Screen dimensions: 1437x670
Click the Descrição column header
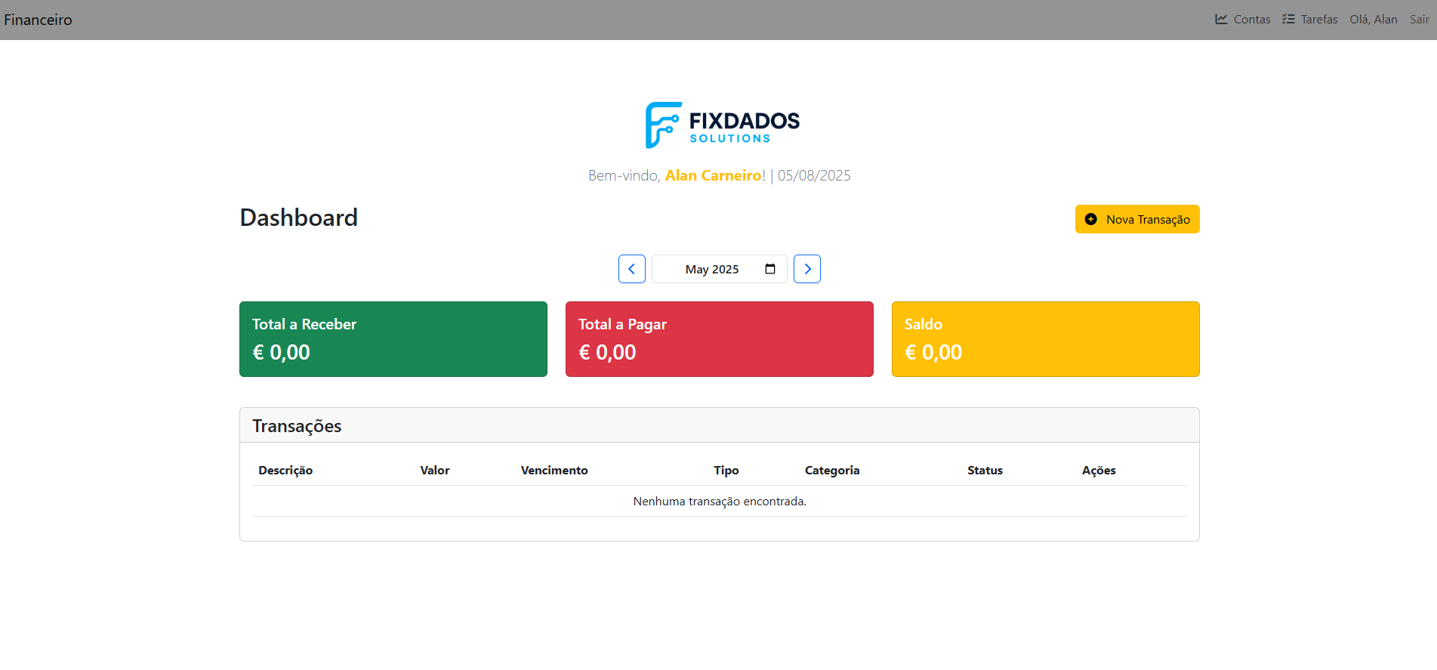(285, 470)
